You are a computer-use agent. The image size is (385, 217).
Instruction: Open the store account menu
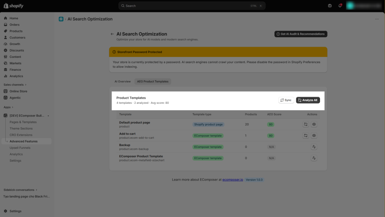[364, 5]
